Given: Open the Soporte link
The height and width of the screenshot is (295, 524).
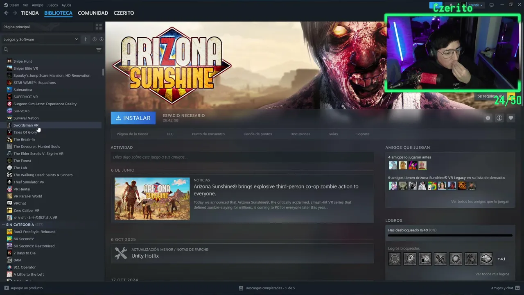Looking at the screenshot, I should pos(363,134).
